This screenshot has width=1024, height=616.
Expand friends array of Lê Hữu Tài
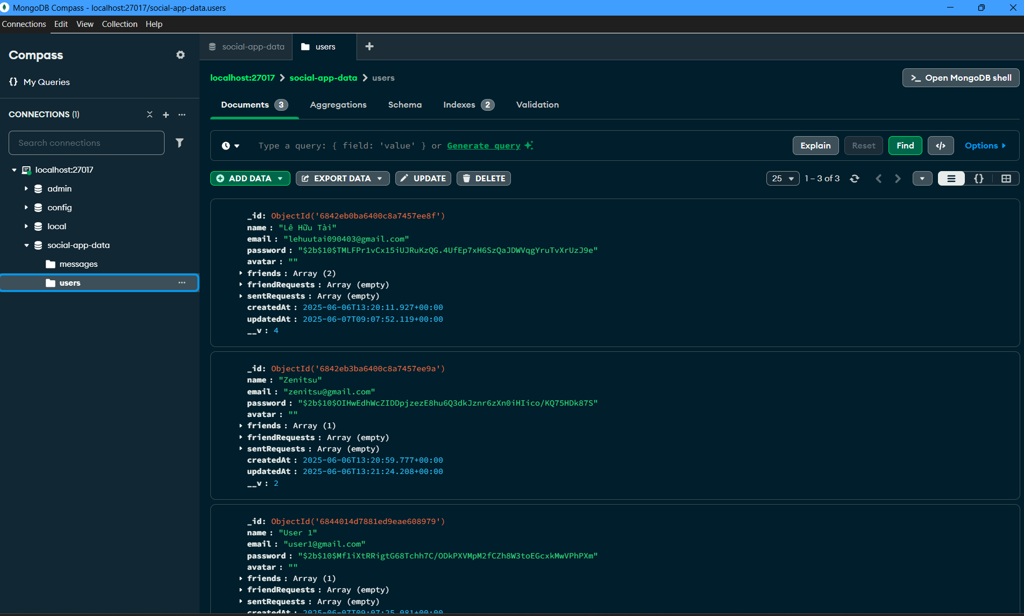point(240,273)
